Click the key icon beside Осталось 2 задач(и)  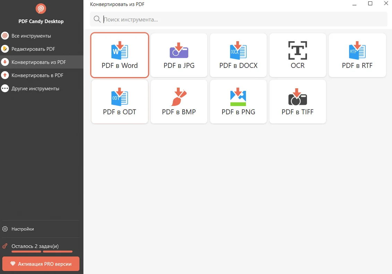pyautogui.click(x=5, y=246)
